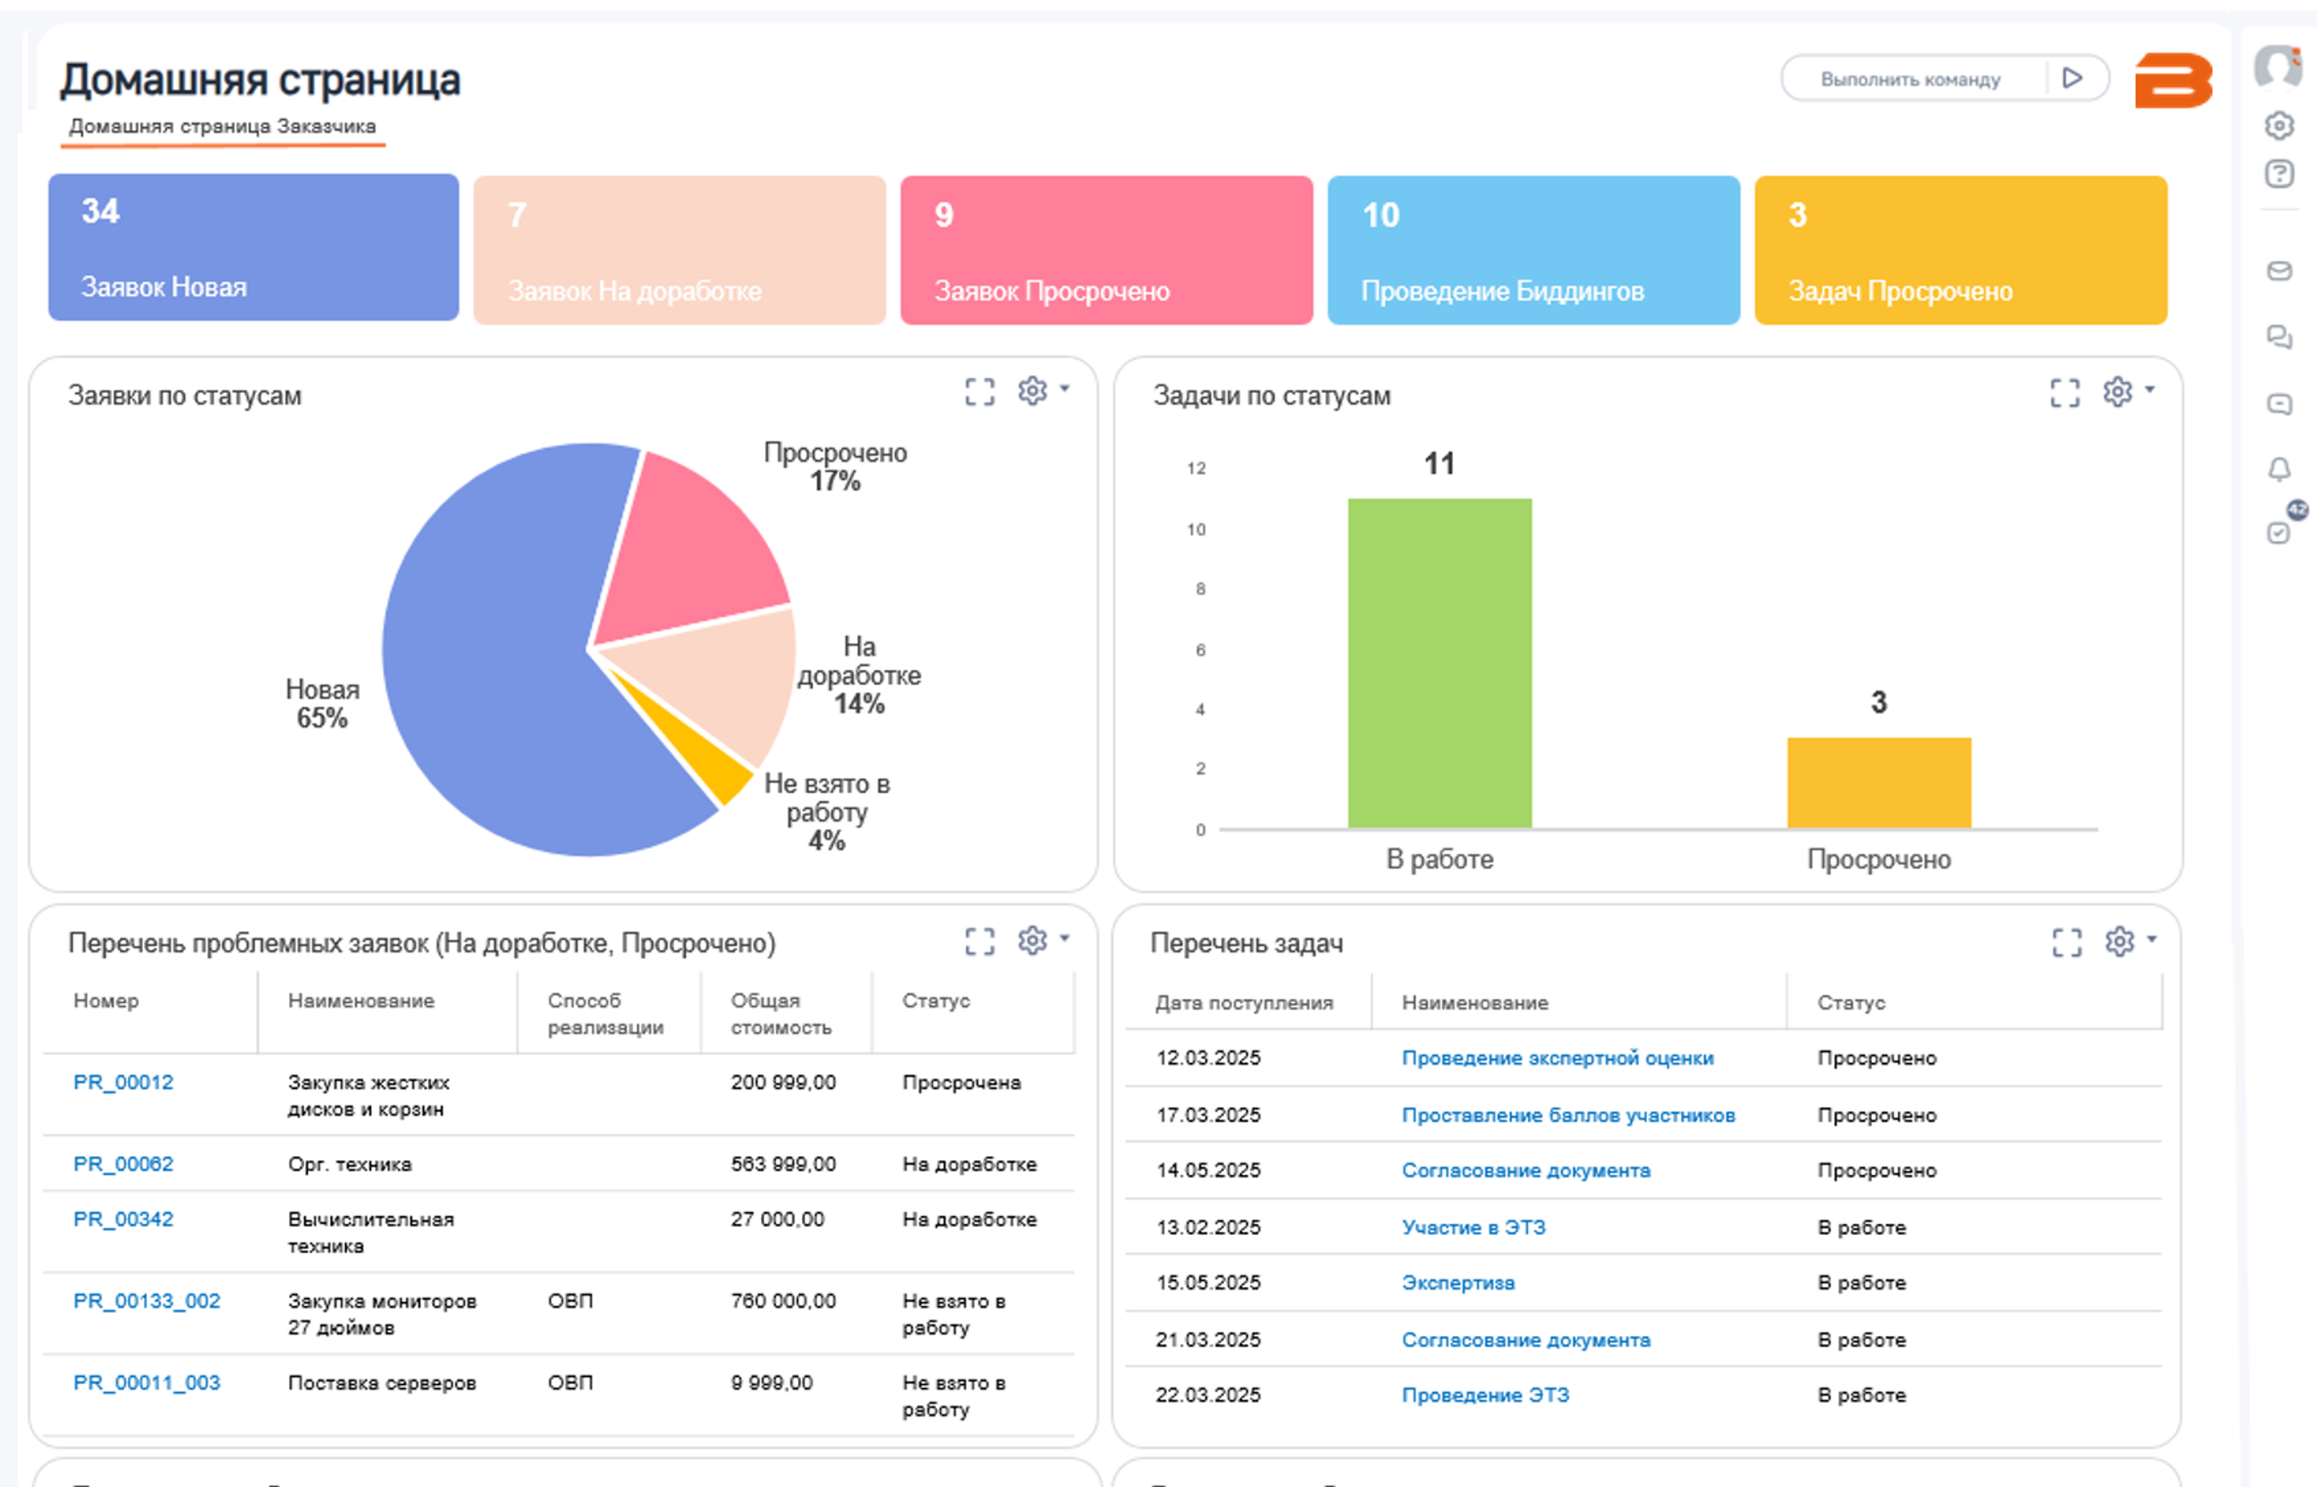This screenshot has width=2317, height=1487.
Task: Open dropdown arrow beside 'Перечень задач' gear
Action: click(x=2151, y=938)
